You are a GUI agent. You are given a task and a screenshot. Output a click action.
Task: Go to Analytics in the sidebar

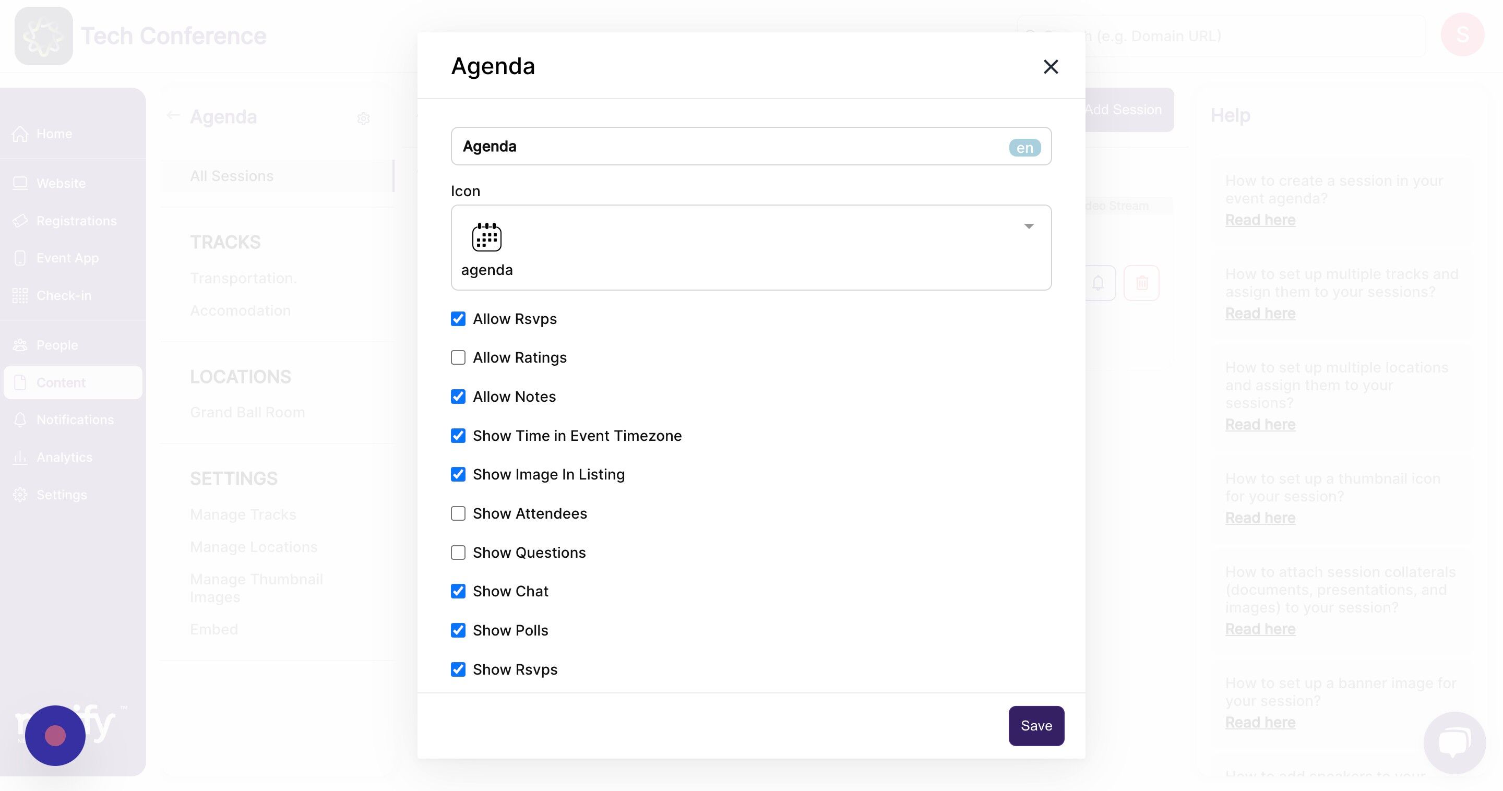click(x=64, y=458)
